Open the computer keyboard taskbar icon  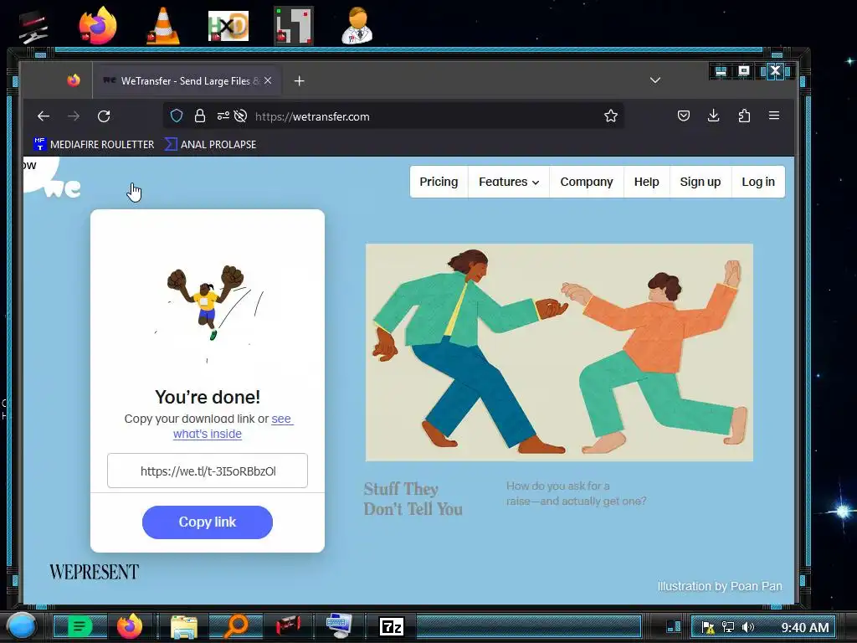(340, 625)
